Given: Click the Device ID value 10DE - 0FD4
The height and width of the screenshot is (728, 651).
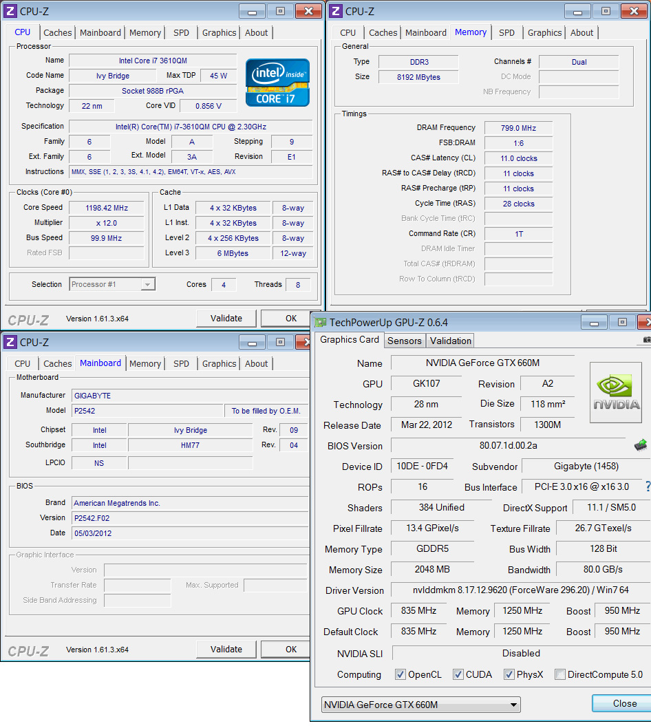Looking at the screenshot, I should (422, 466).
